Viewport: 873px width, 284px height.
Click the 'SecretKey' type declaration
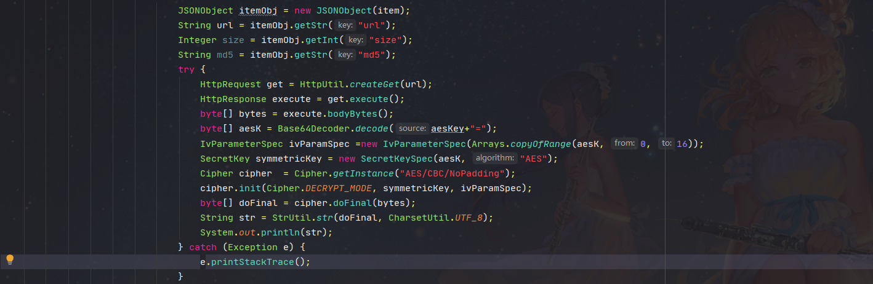coord(225,158)
